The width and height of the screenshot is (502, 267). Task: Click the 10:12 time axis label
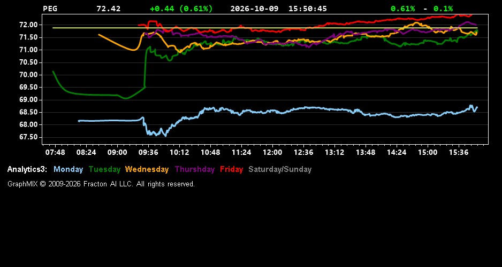point(179,152)
